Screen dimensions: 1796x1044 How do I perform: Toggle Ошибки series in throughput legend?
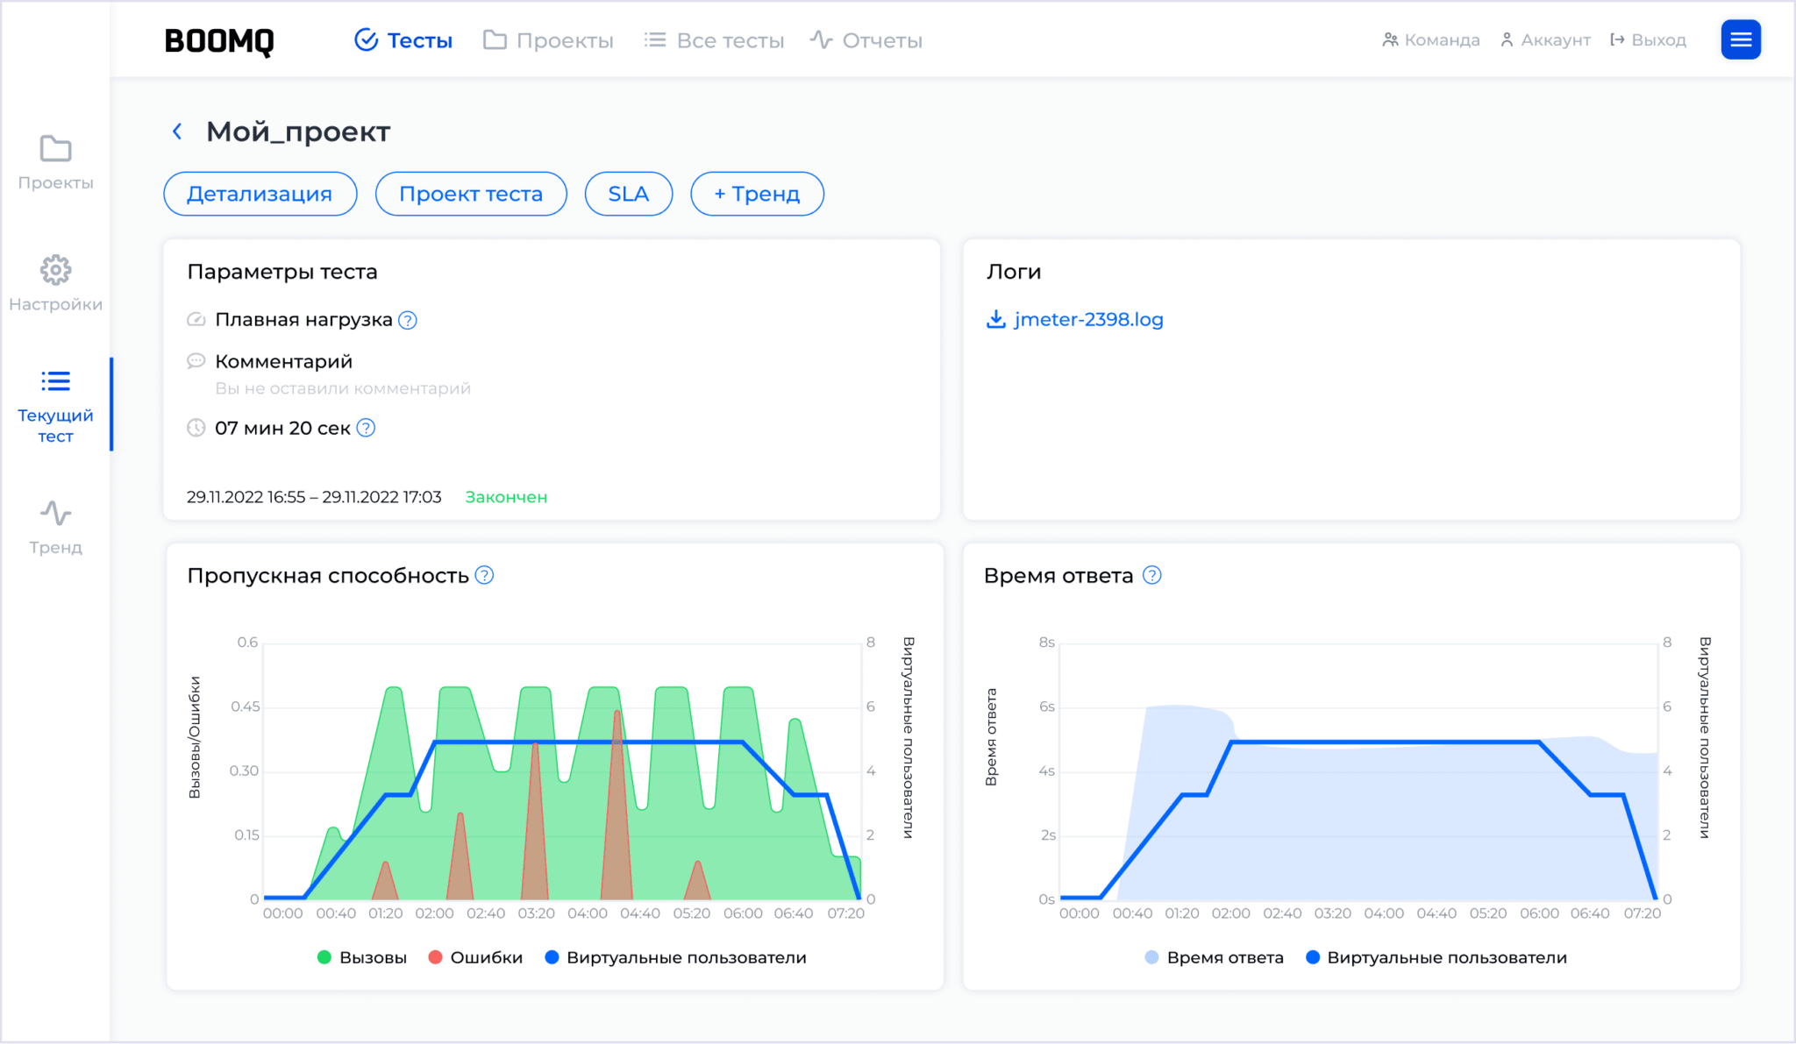coord(476,957)
